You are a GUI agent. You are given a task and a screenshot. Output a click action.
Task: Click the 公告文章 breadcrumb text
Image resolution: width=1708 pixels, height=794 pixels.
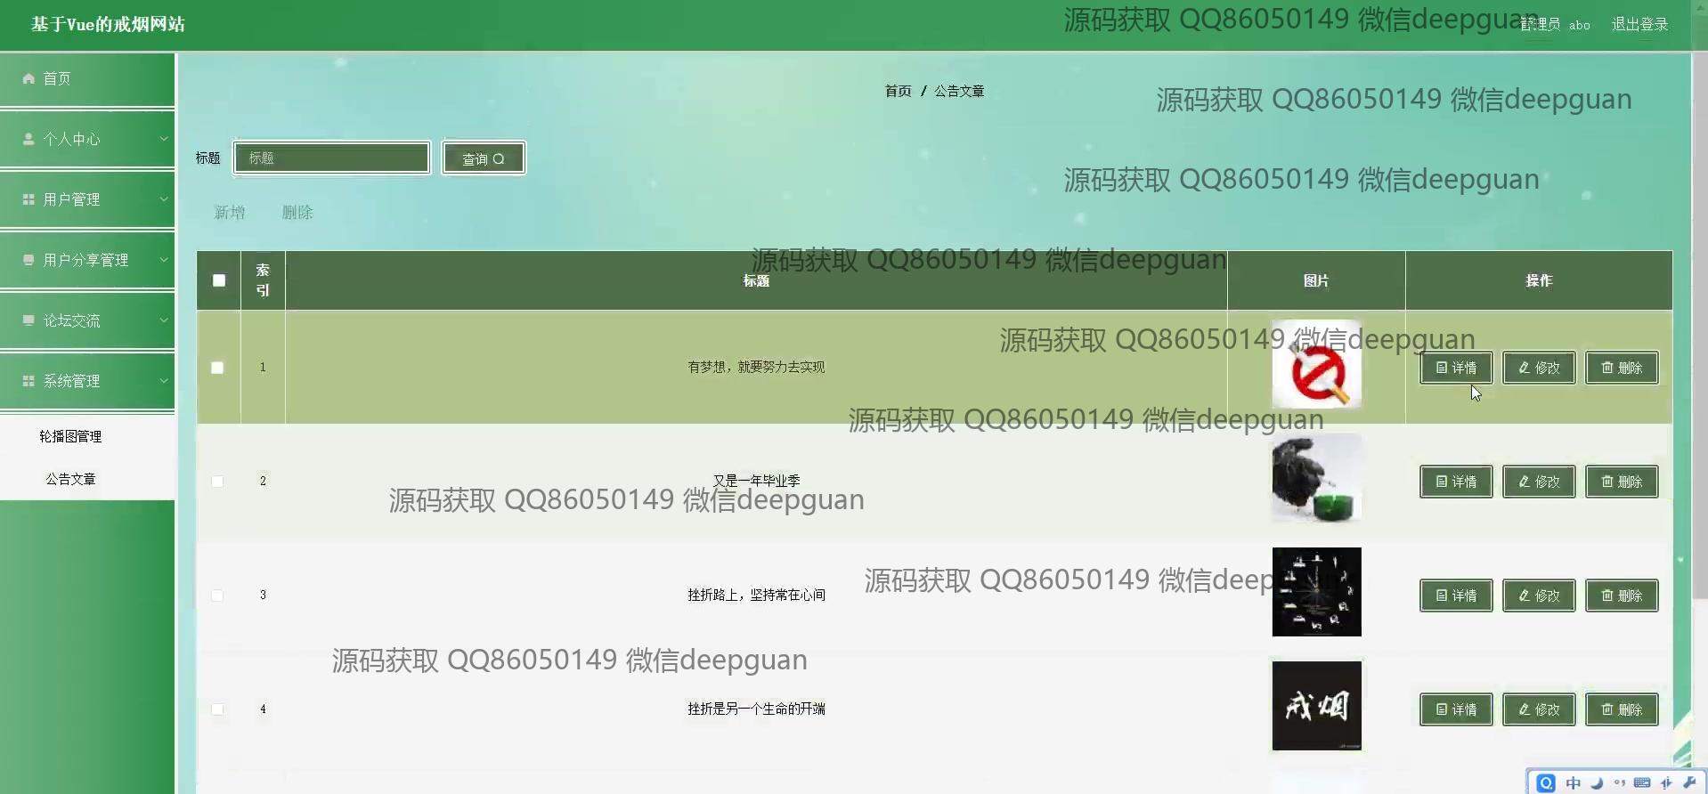[959, 92]
